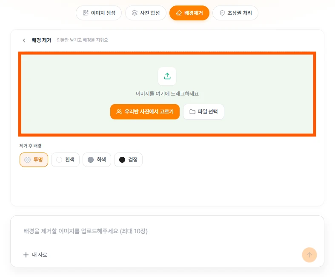Screen dimensions: 335x277
Task: Select 투명 background option
Action: point(34,160)
